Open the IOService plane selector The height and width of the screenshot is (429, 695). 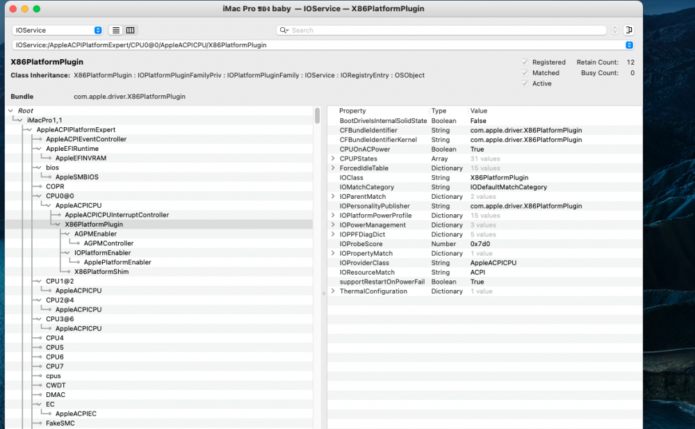(x=58, y=30)
